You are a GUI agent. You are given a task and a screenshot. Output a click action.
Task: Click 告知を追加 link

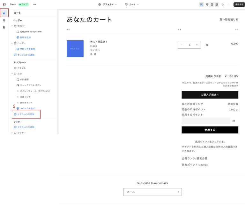coord(24,37)
